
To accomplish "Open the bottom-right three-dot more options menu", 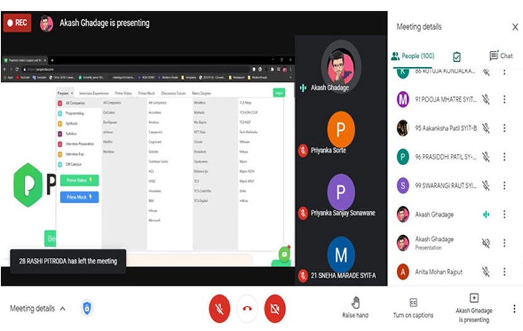I will point(514,308).
